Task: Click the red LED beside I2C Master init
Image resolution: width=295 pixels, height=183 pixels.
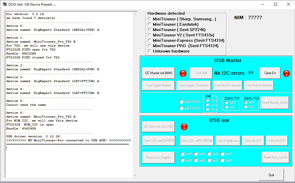Action: pyautogui.click(x=183, y=73)
